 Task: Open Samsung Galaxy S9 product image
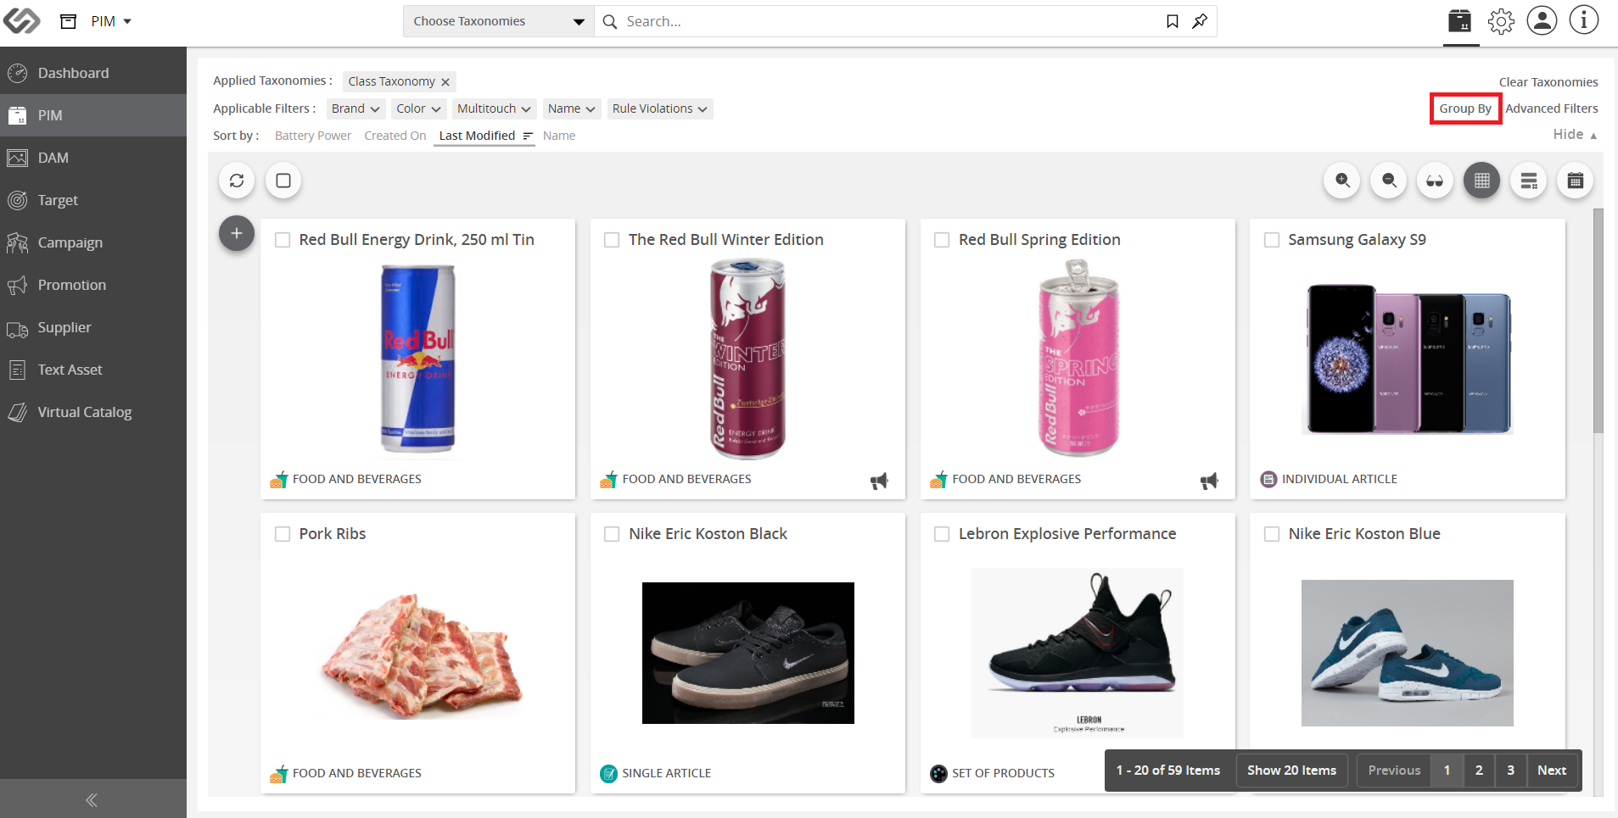click(x=1408, y=359)
